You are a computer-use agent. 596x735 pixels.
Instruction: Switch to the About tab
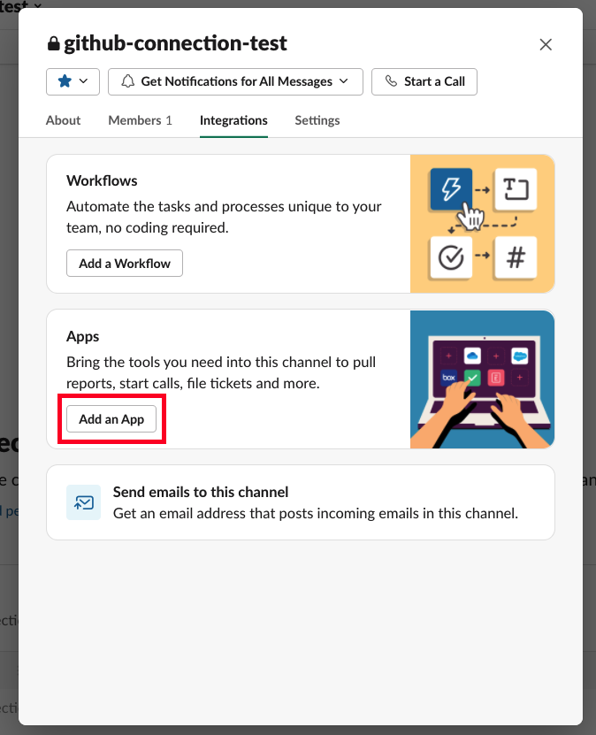(64, 120)
